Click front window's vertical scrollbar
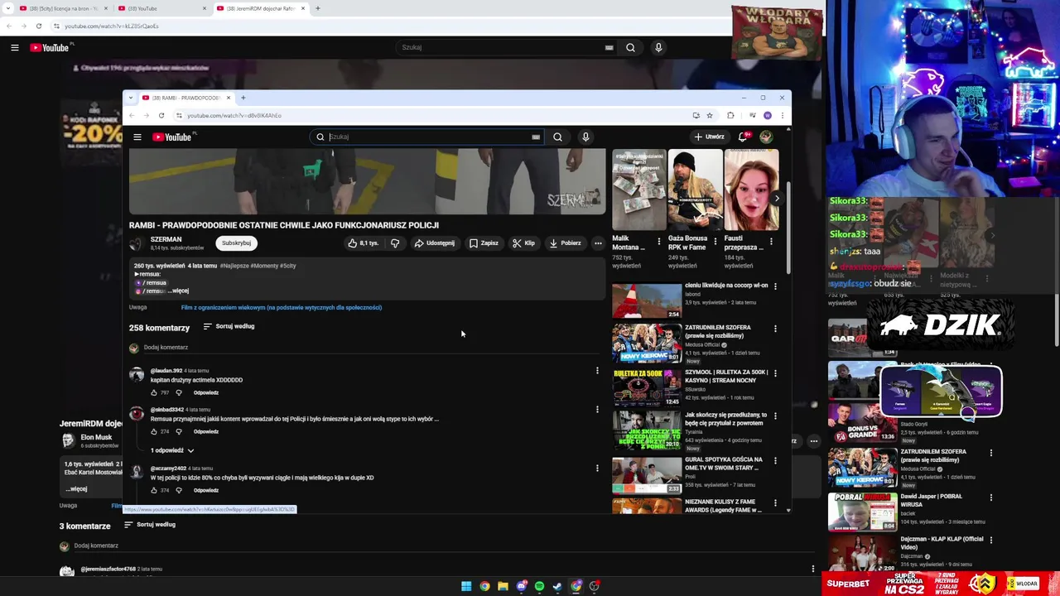The width and height of the screenshot is (1060, 596). [788, 227]
